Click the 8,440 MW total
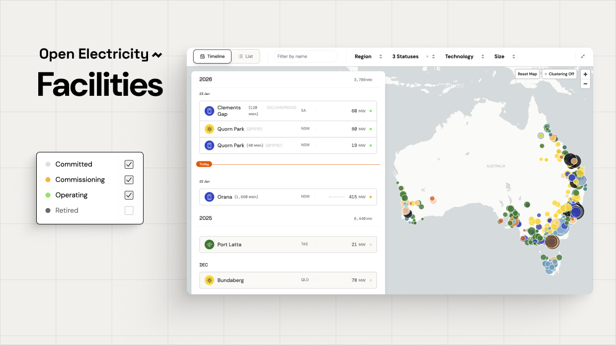Screen dimensions: 616x345 [363, 218]
